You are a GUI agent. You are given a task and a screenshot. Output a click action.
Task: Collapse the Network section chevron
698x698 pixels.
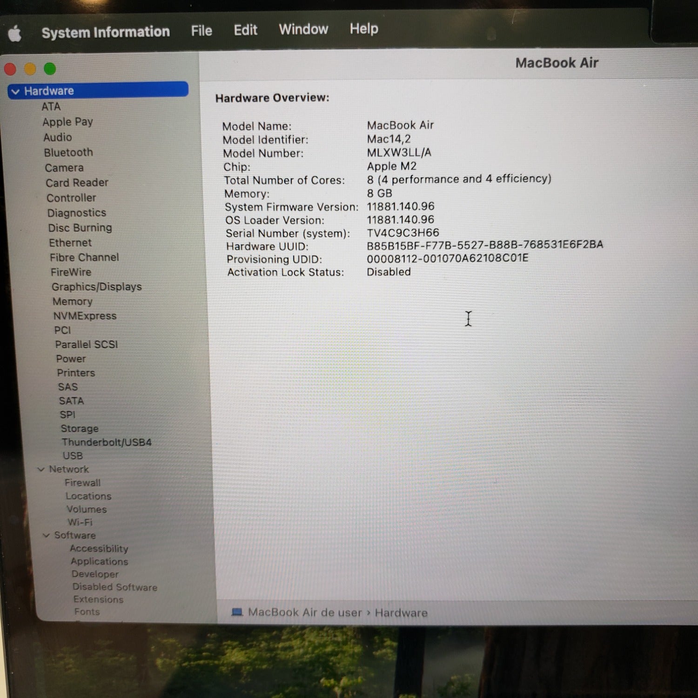[41, 470]
